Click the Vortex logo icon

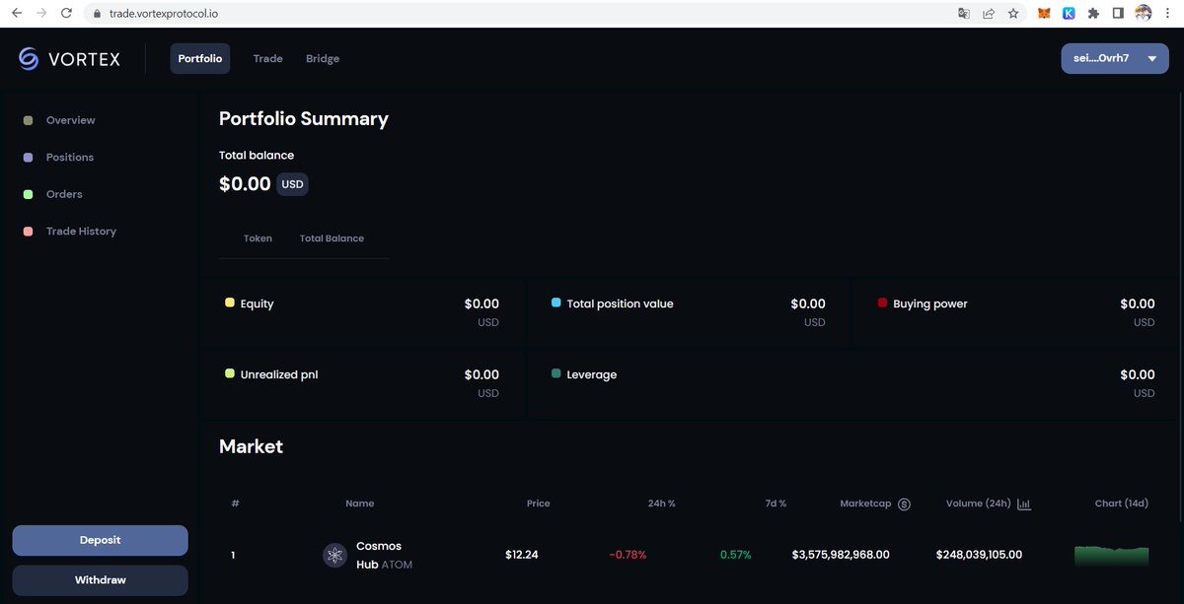click(29, 59)
